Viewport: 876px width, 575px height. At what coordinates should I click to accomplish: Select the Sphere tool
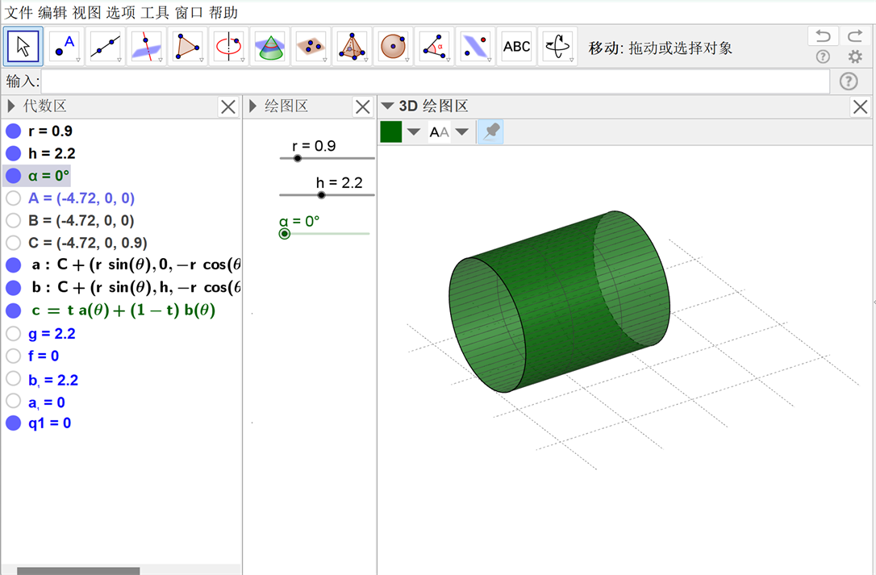[x=392, y=47]
